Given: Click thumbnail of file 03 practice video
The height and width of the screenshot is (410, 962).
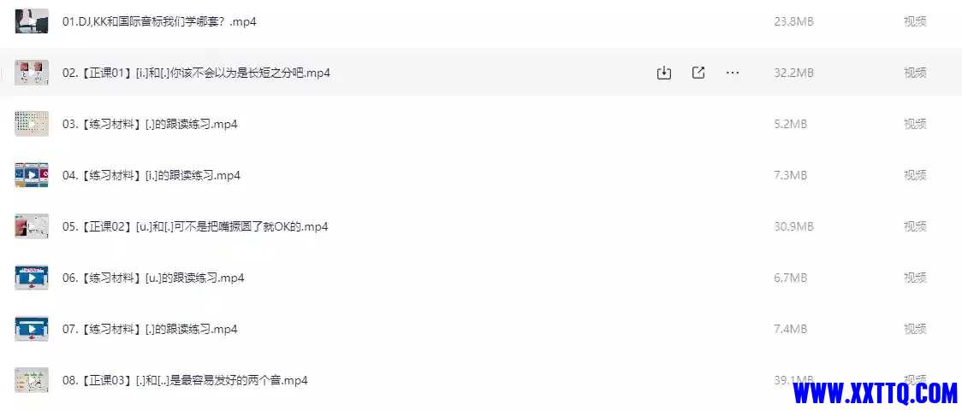Looking at the screenshot, I should click(32, 124).
